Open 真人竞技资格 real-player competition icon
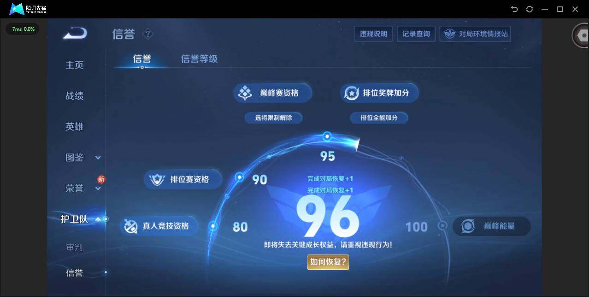 (131, 226)
